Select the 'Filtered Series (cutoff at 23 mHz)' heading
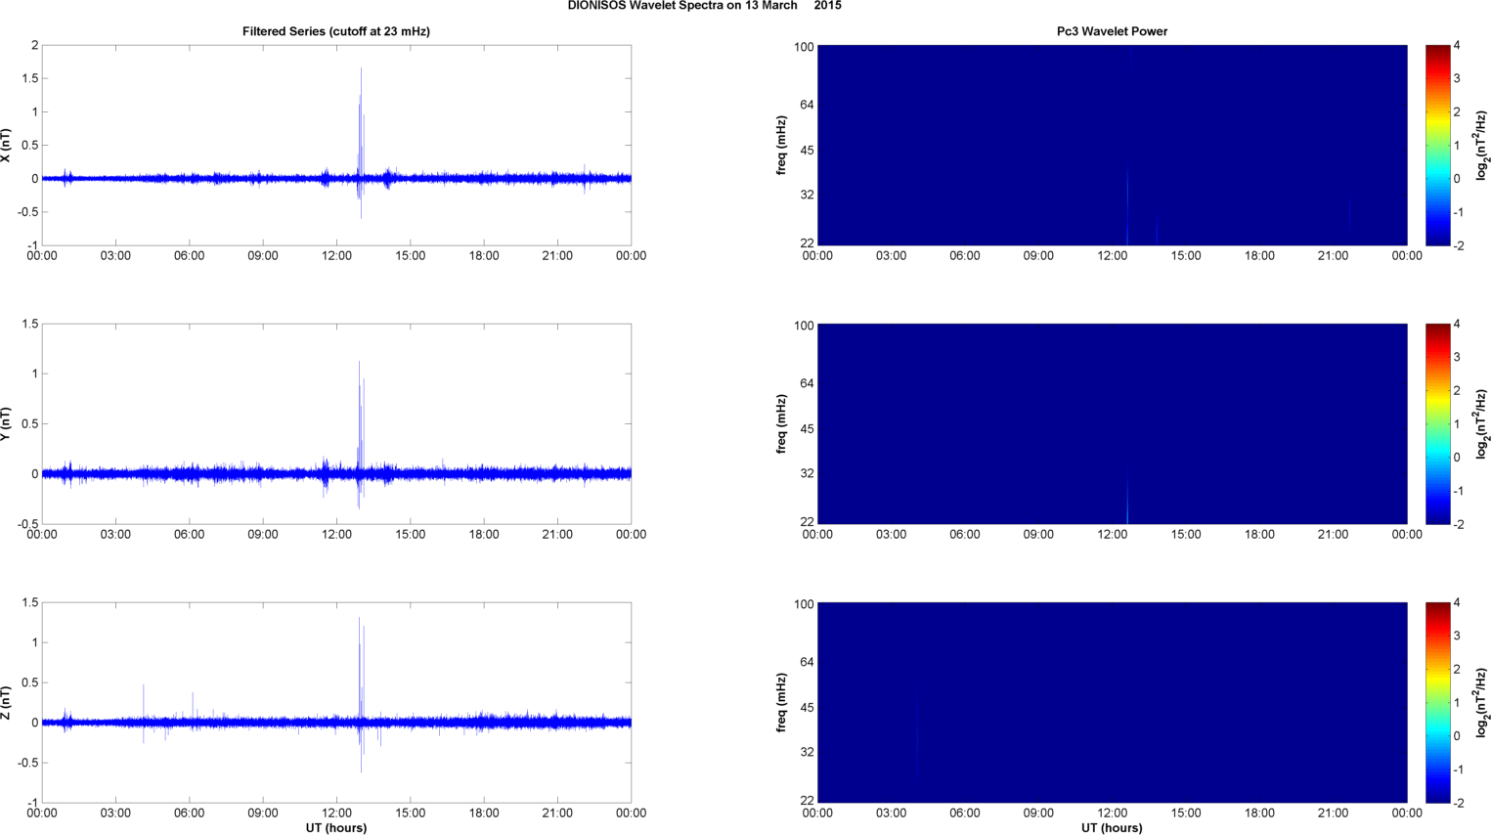The height and width of the screenshot is (835, 1491). click(x=336, y=31)
